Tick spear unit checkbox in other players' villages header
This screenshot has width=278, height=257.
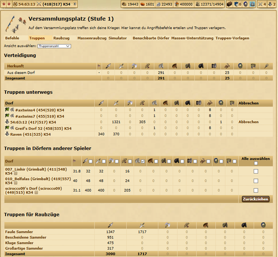[x=91, y=162]
